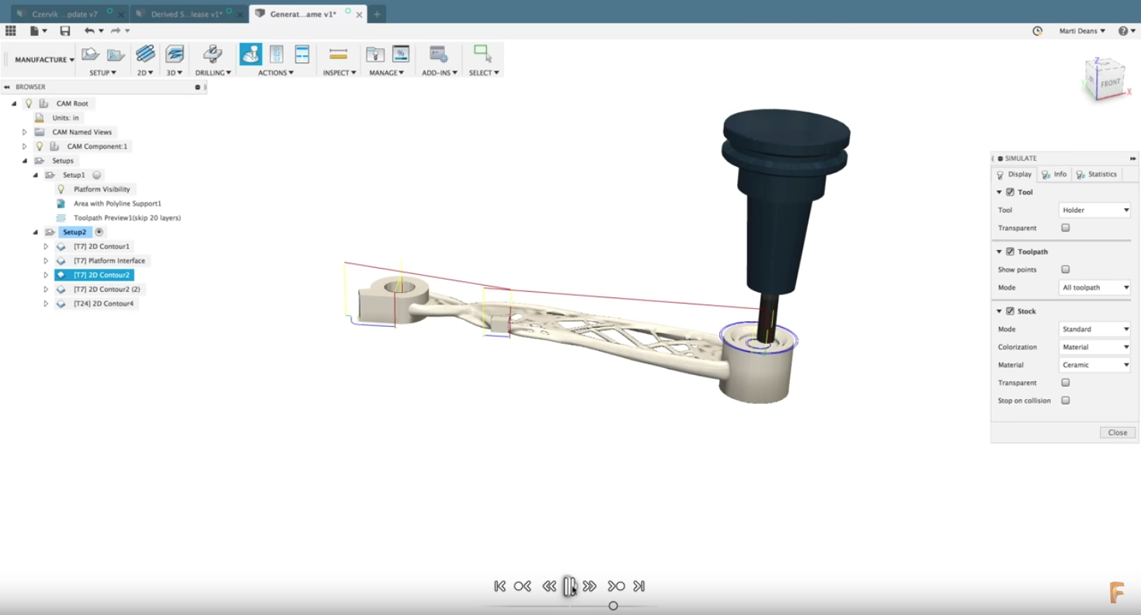Click the Drilling tool icon
This screenshot has width=1141, height=615.
(x=212, y=54)
